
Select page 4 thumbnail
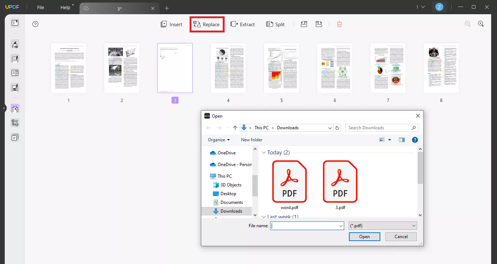228,68
